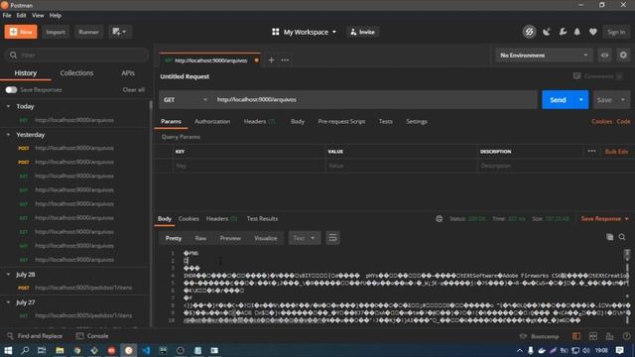Image resolution: width=635 pixels, height=357 pixels.
Task: Collapse the July 27 history group
Action: tap(8, 301)
